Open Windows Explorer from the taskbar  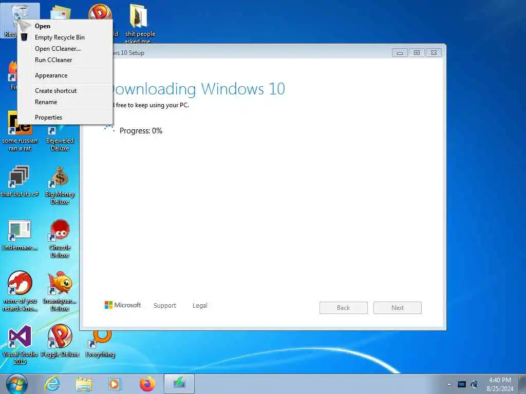pyautogui.click(x=84, y=384)
